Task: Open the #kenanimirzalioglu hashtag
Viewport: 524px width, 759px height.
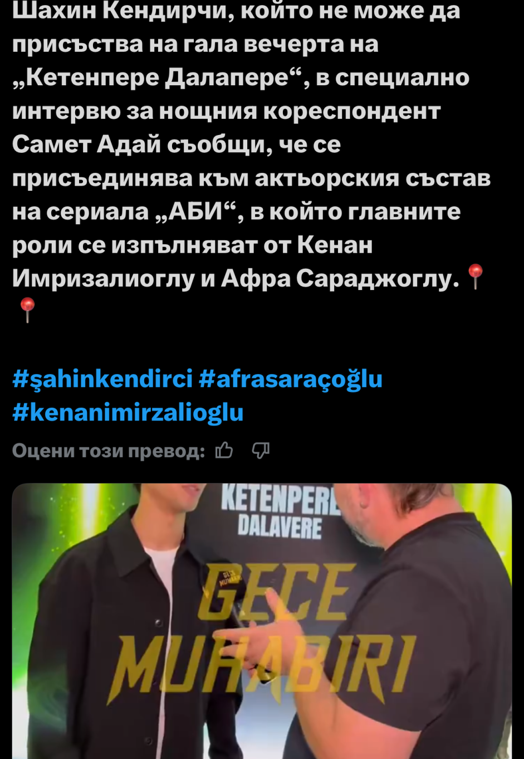Action: [x=128, y=413]
